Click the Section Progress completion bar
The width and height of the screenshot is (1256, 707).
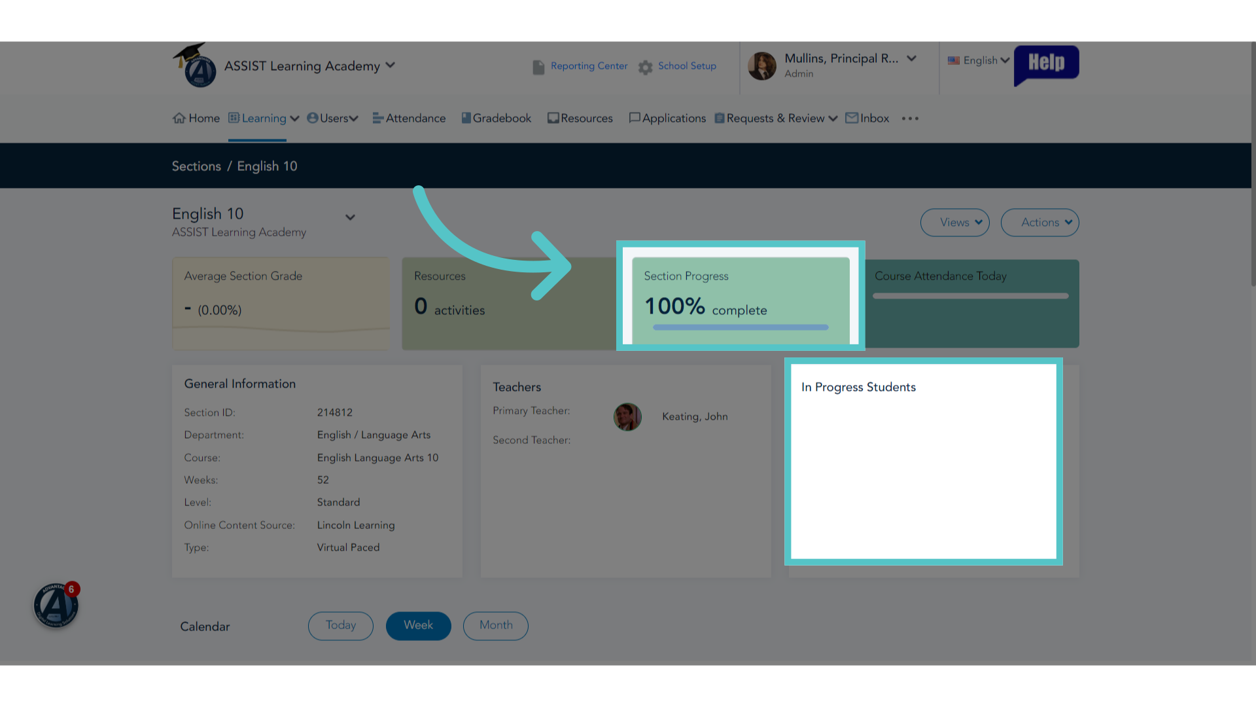[741, 327]
